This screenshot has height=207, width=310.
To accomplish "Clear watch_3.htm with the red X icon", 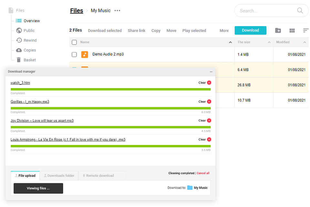I will 209,82.
